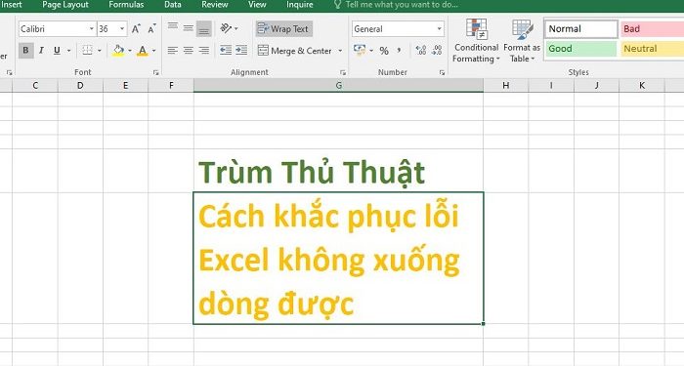Open the View ribbon tab
Screen dimensions: 684x366
tap(257, 5)
